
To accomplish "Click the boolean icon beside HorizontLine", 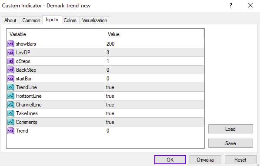I will click(11, 96).
